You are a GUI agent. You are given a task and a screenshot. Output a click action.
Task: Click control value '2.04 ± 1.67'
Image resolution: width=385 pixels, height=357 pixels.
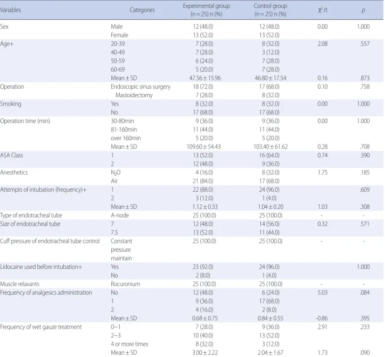(271, 353)
